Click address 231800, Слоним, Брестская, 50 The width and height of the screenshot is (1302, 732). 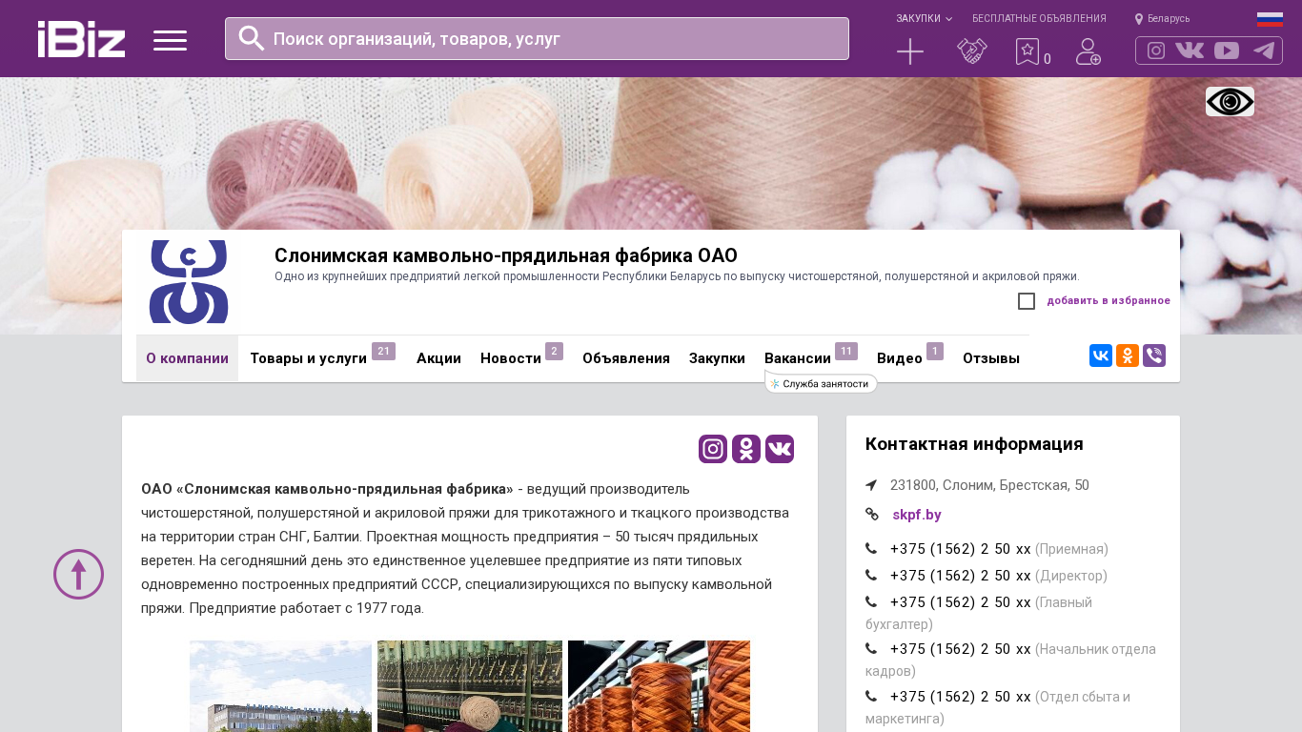[x=989, y=485]
